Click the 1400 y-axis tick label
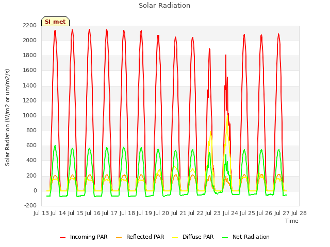Viewport: 330px width, 247px height. point(30,85)
